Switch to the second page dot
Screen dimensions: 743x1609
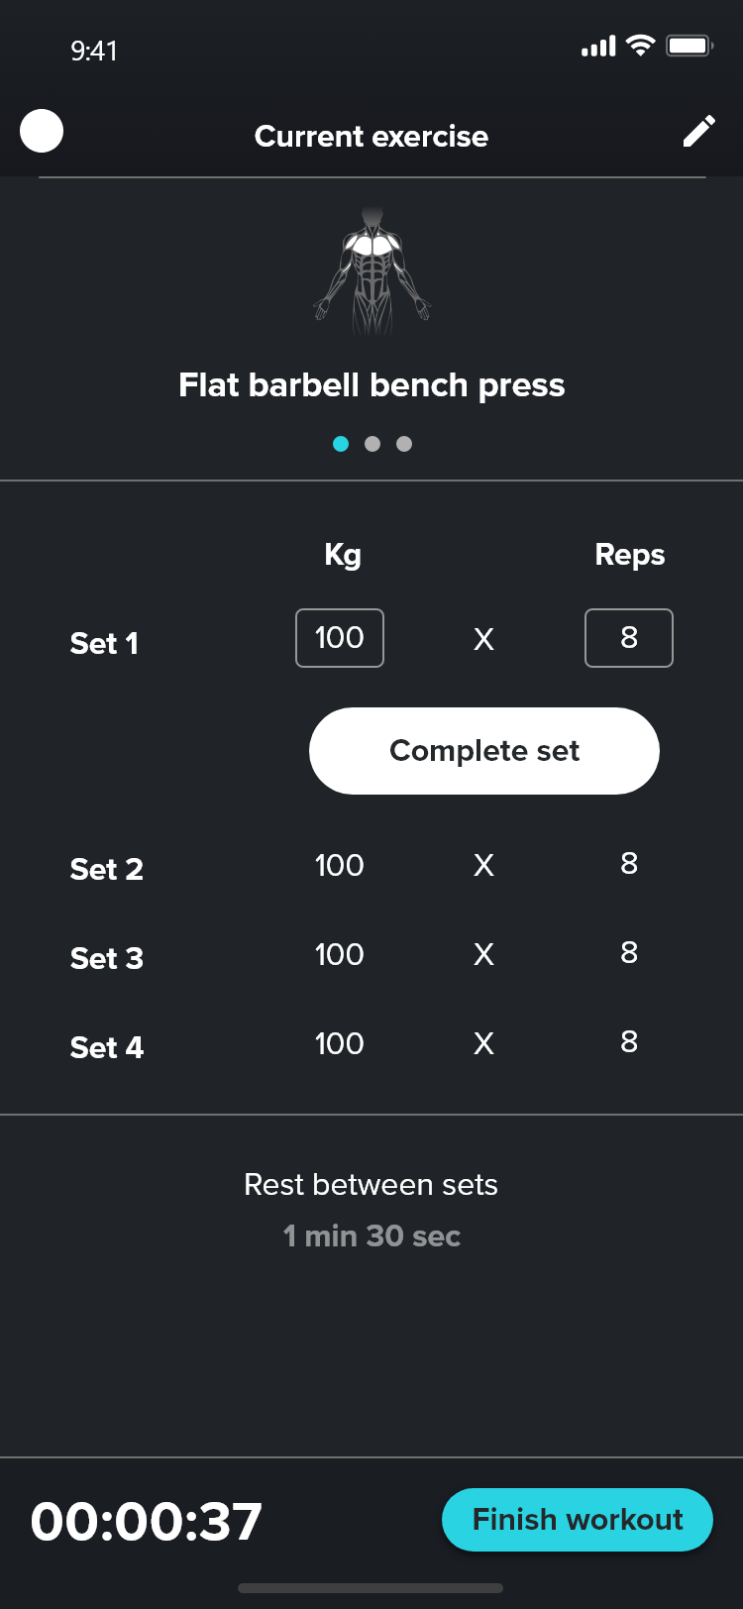[372, 444]
